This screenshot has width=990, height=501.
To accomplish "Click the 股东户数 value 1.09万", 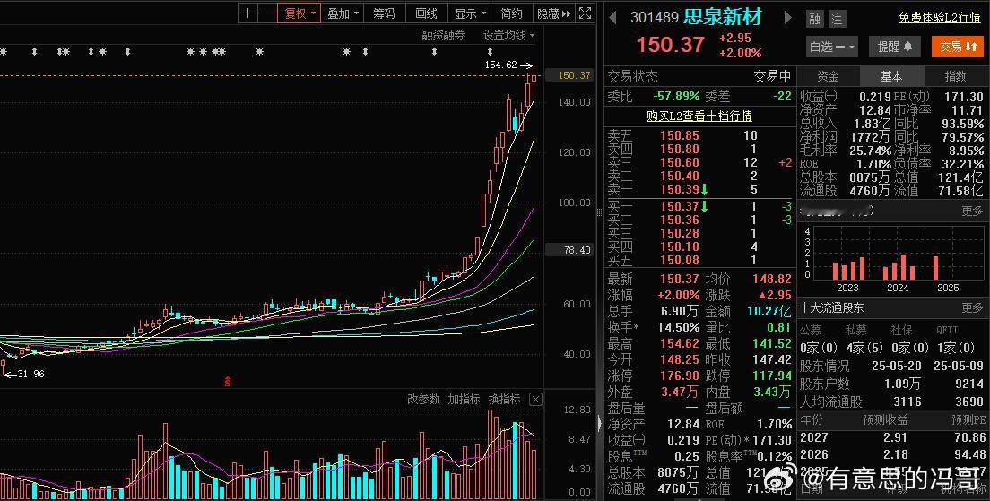I will [903, 384].
